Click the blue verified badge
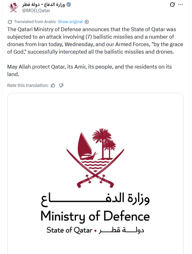 (x=69, y=5)
